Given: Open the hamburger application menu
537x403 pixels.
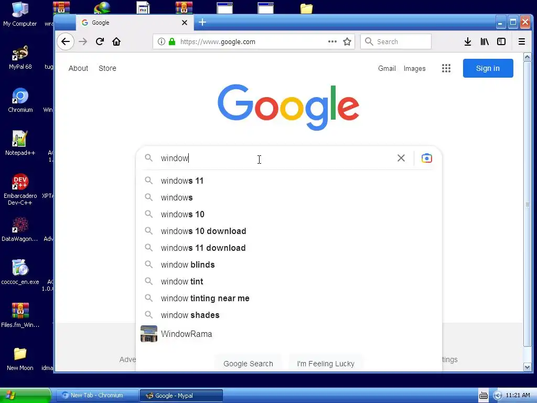Looking at the screenshot, I should coord(522,42).
